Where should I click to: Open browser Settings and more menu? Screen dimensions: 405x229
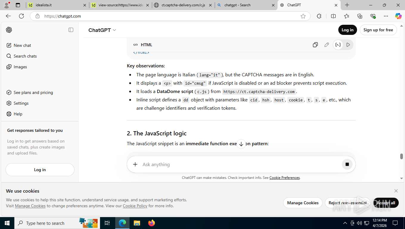(386, 16)
